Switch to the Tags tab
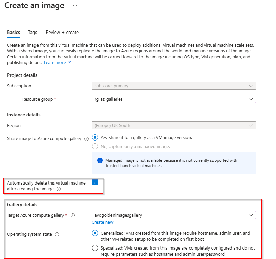Image resolution: width=276 pixels, height=259 pixels. pyautogui.click(x=32, y=32)
